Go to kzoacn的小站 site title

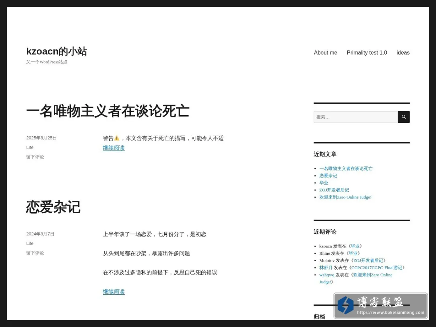57,51
